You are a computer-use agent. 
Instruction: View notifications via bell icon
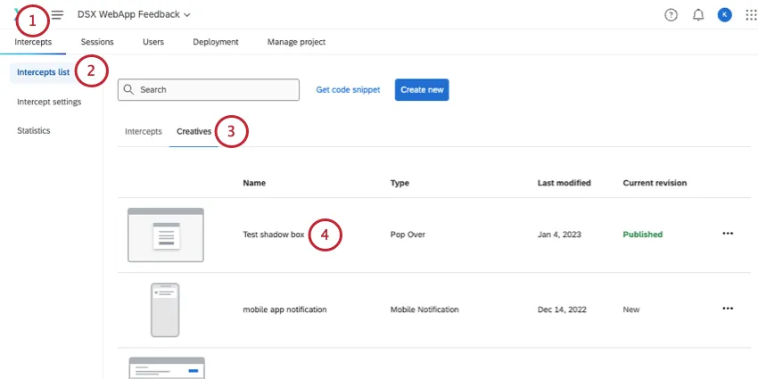698,15
